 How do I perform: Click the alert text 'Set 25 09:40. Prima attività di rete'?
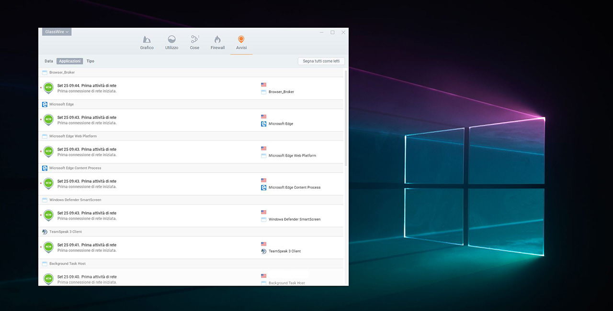coord(87,277)
